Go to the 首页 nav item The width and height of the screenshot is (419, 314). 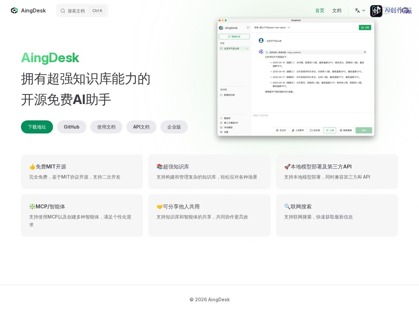pos(320,10)
